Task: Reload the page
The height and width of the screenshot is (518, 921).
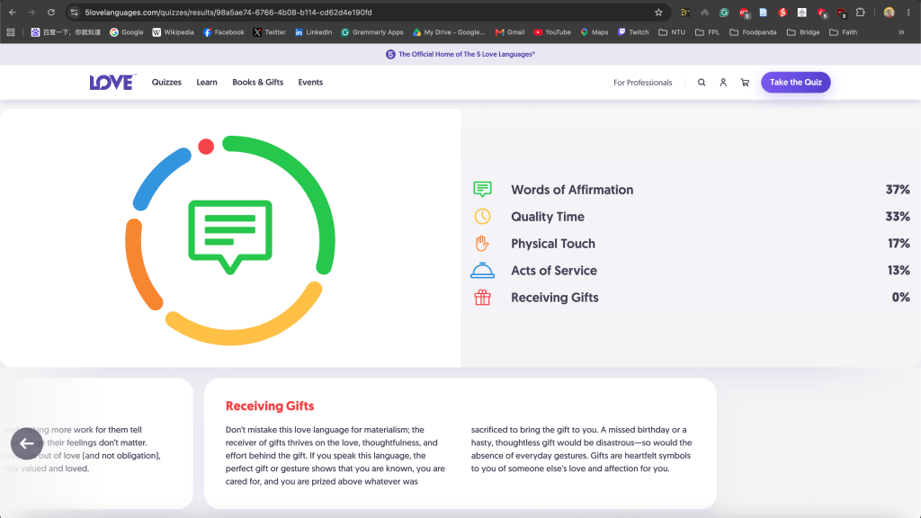Action: point(51,13)
